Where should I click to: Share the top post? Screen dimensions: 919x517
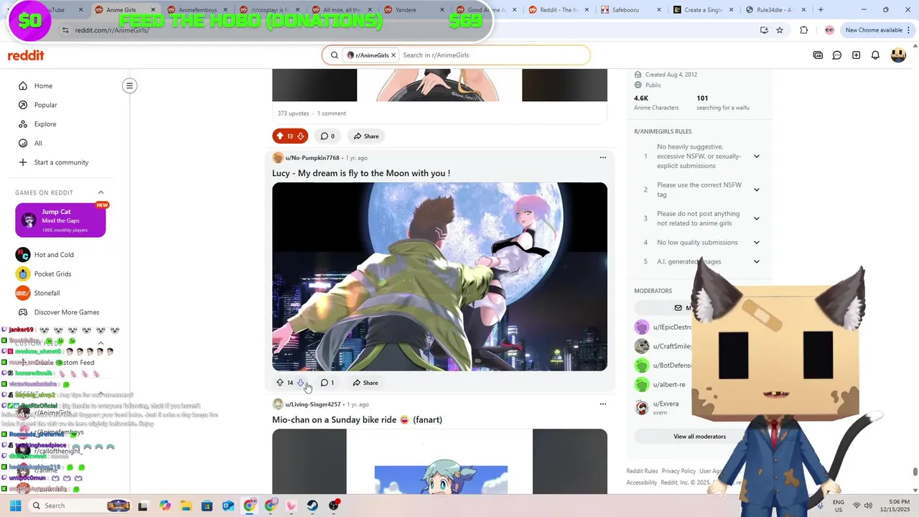click(x=365, y=136)
